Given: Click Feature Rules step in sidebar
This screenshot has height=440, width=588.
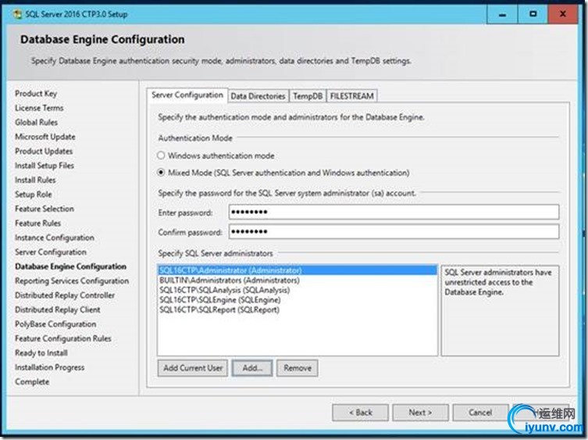Looking at the screenshot, I should [x=38, y=224].
